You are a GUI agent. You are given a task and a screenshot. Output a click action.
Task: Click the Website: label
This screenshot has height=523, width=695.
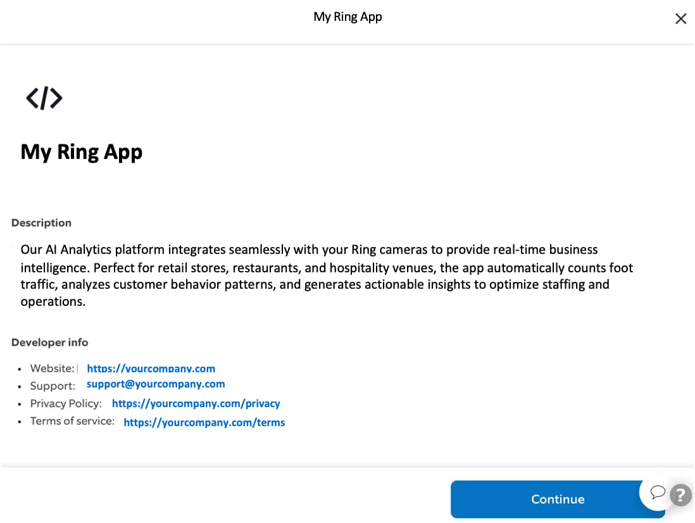[53, 369]
